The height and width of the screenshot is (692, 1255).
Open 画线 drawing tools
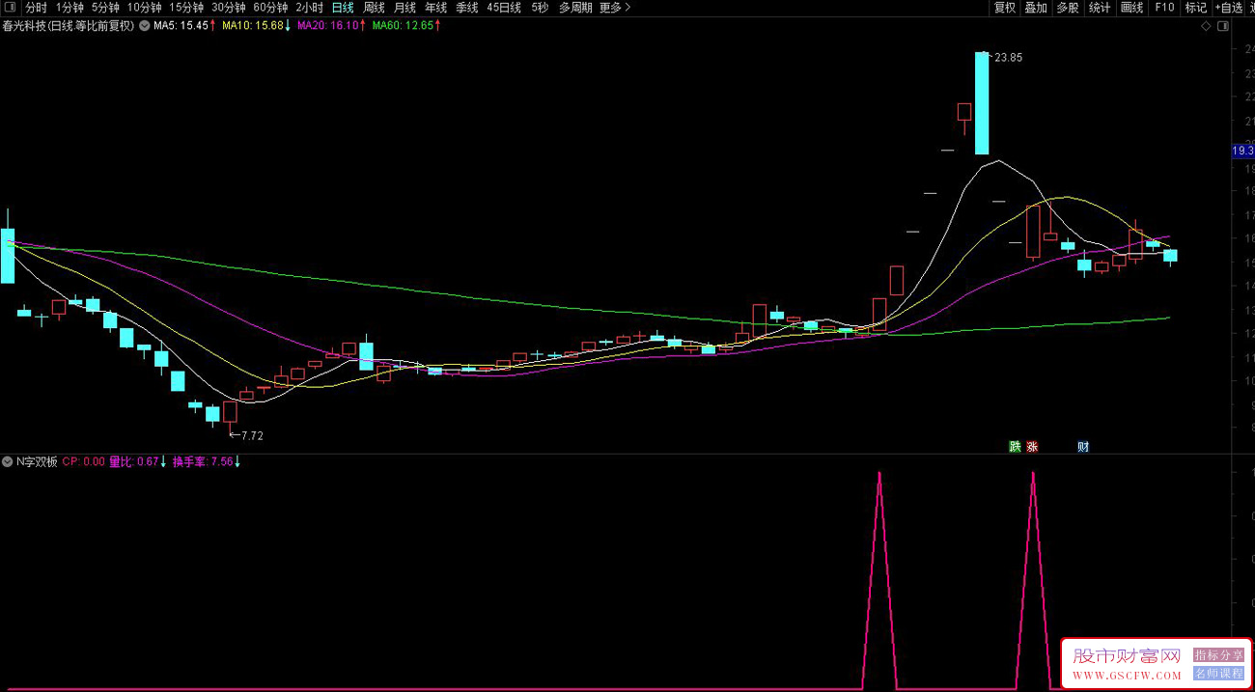pyautogui.click(x=1132, y=8)
